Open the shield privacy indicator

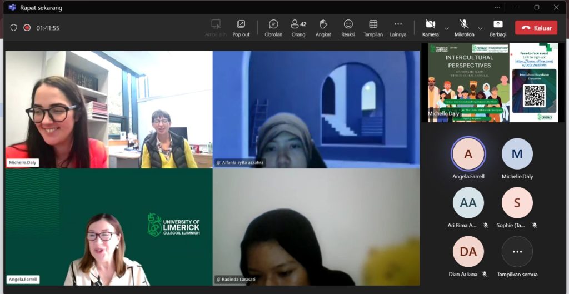coord(14,28)
